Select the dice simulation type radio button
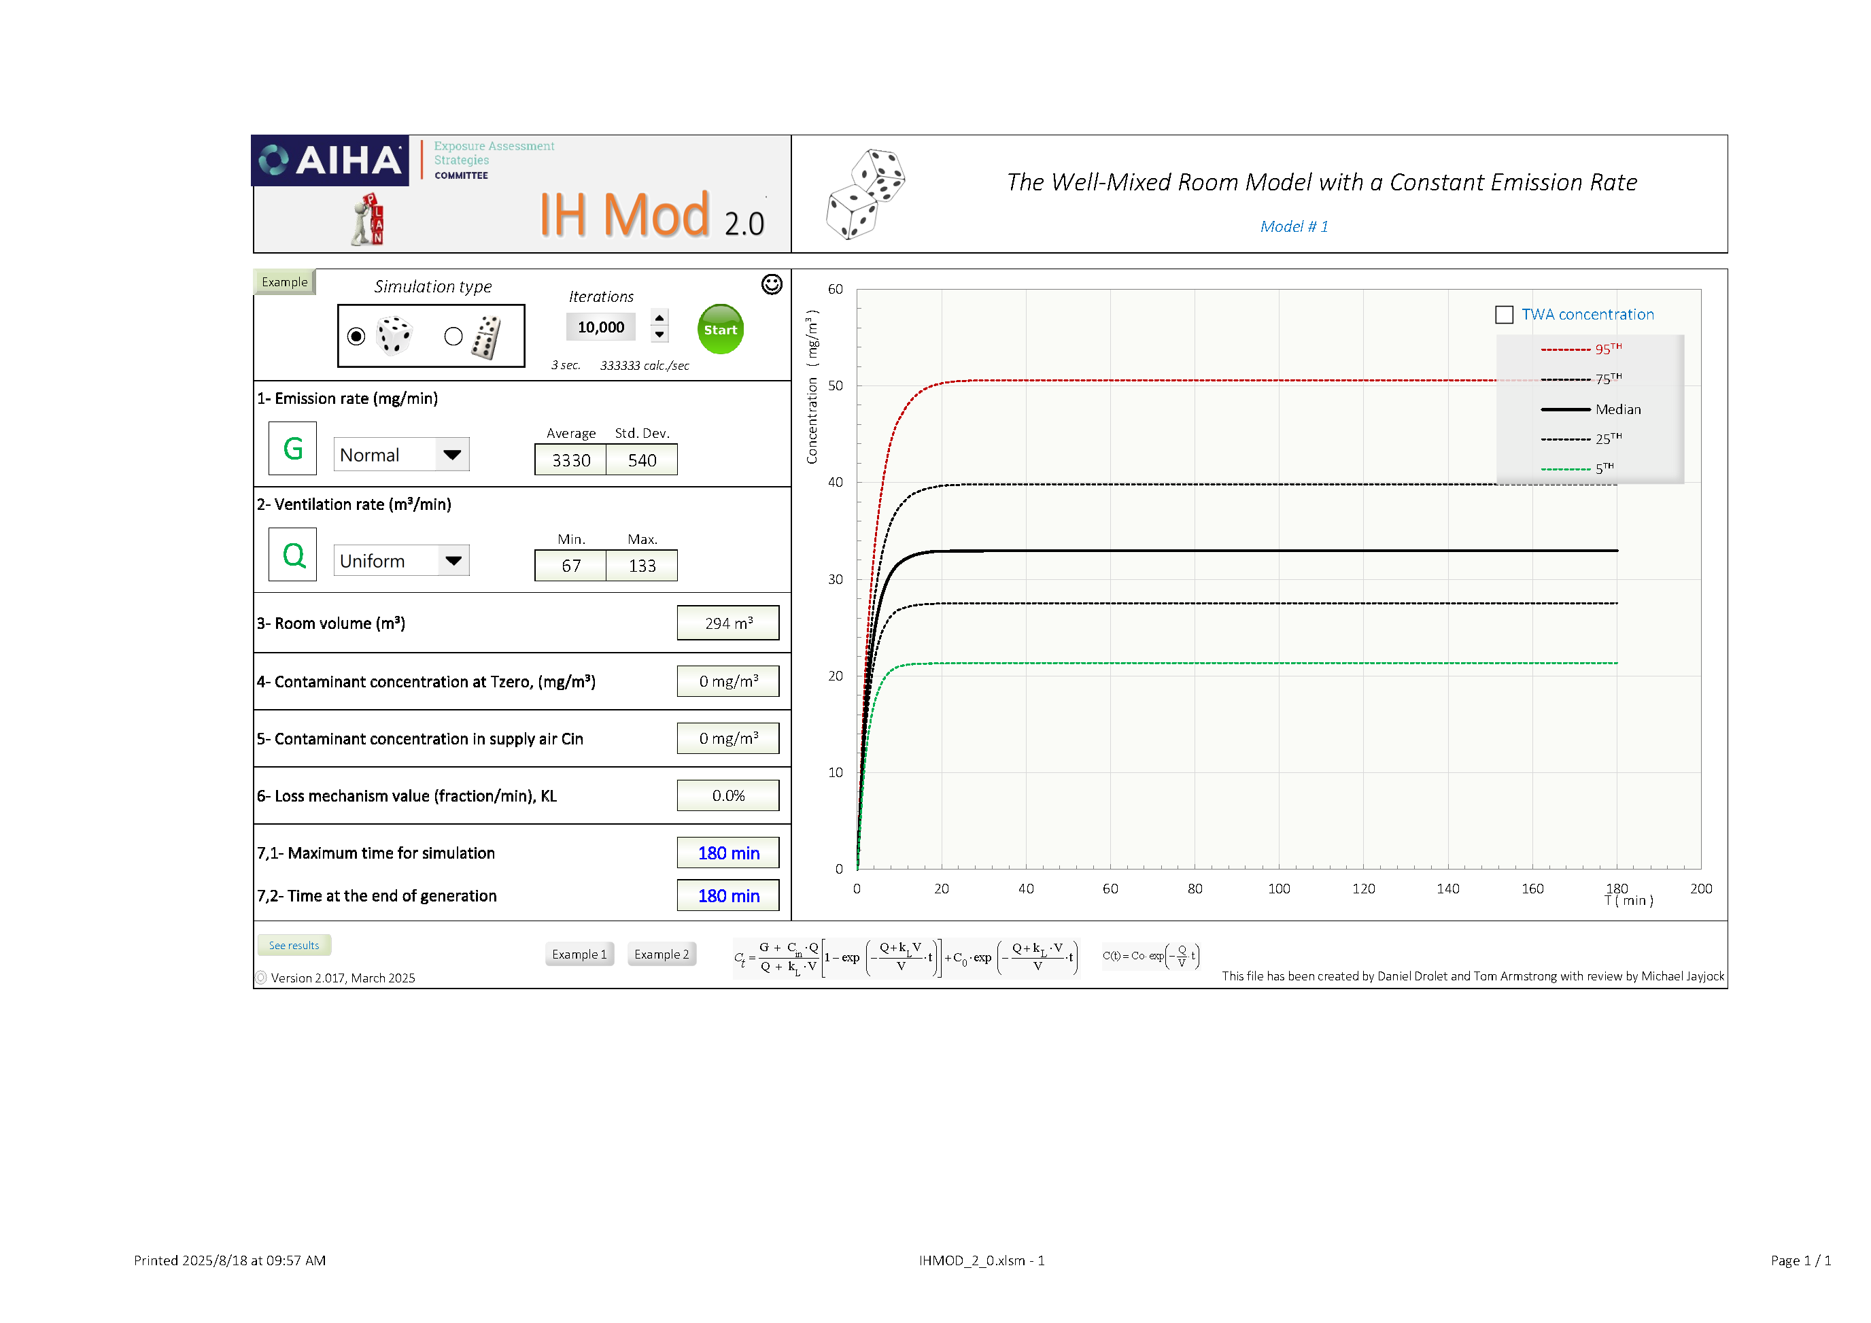The width and height of the screenshot is (1871, 1323). [356, 337]
